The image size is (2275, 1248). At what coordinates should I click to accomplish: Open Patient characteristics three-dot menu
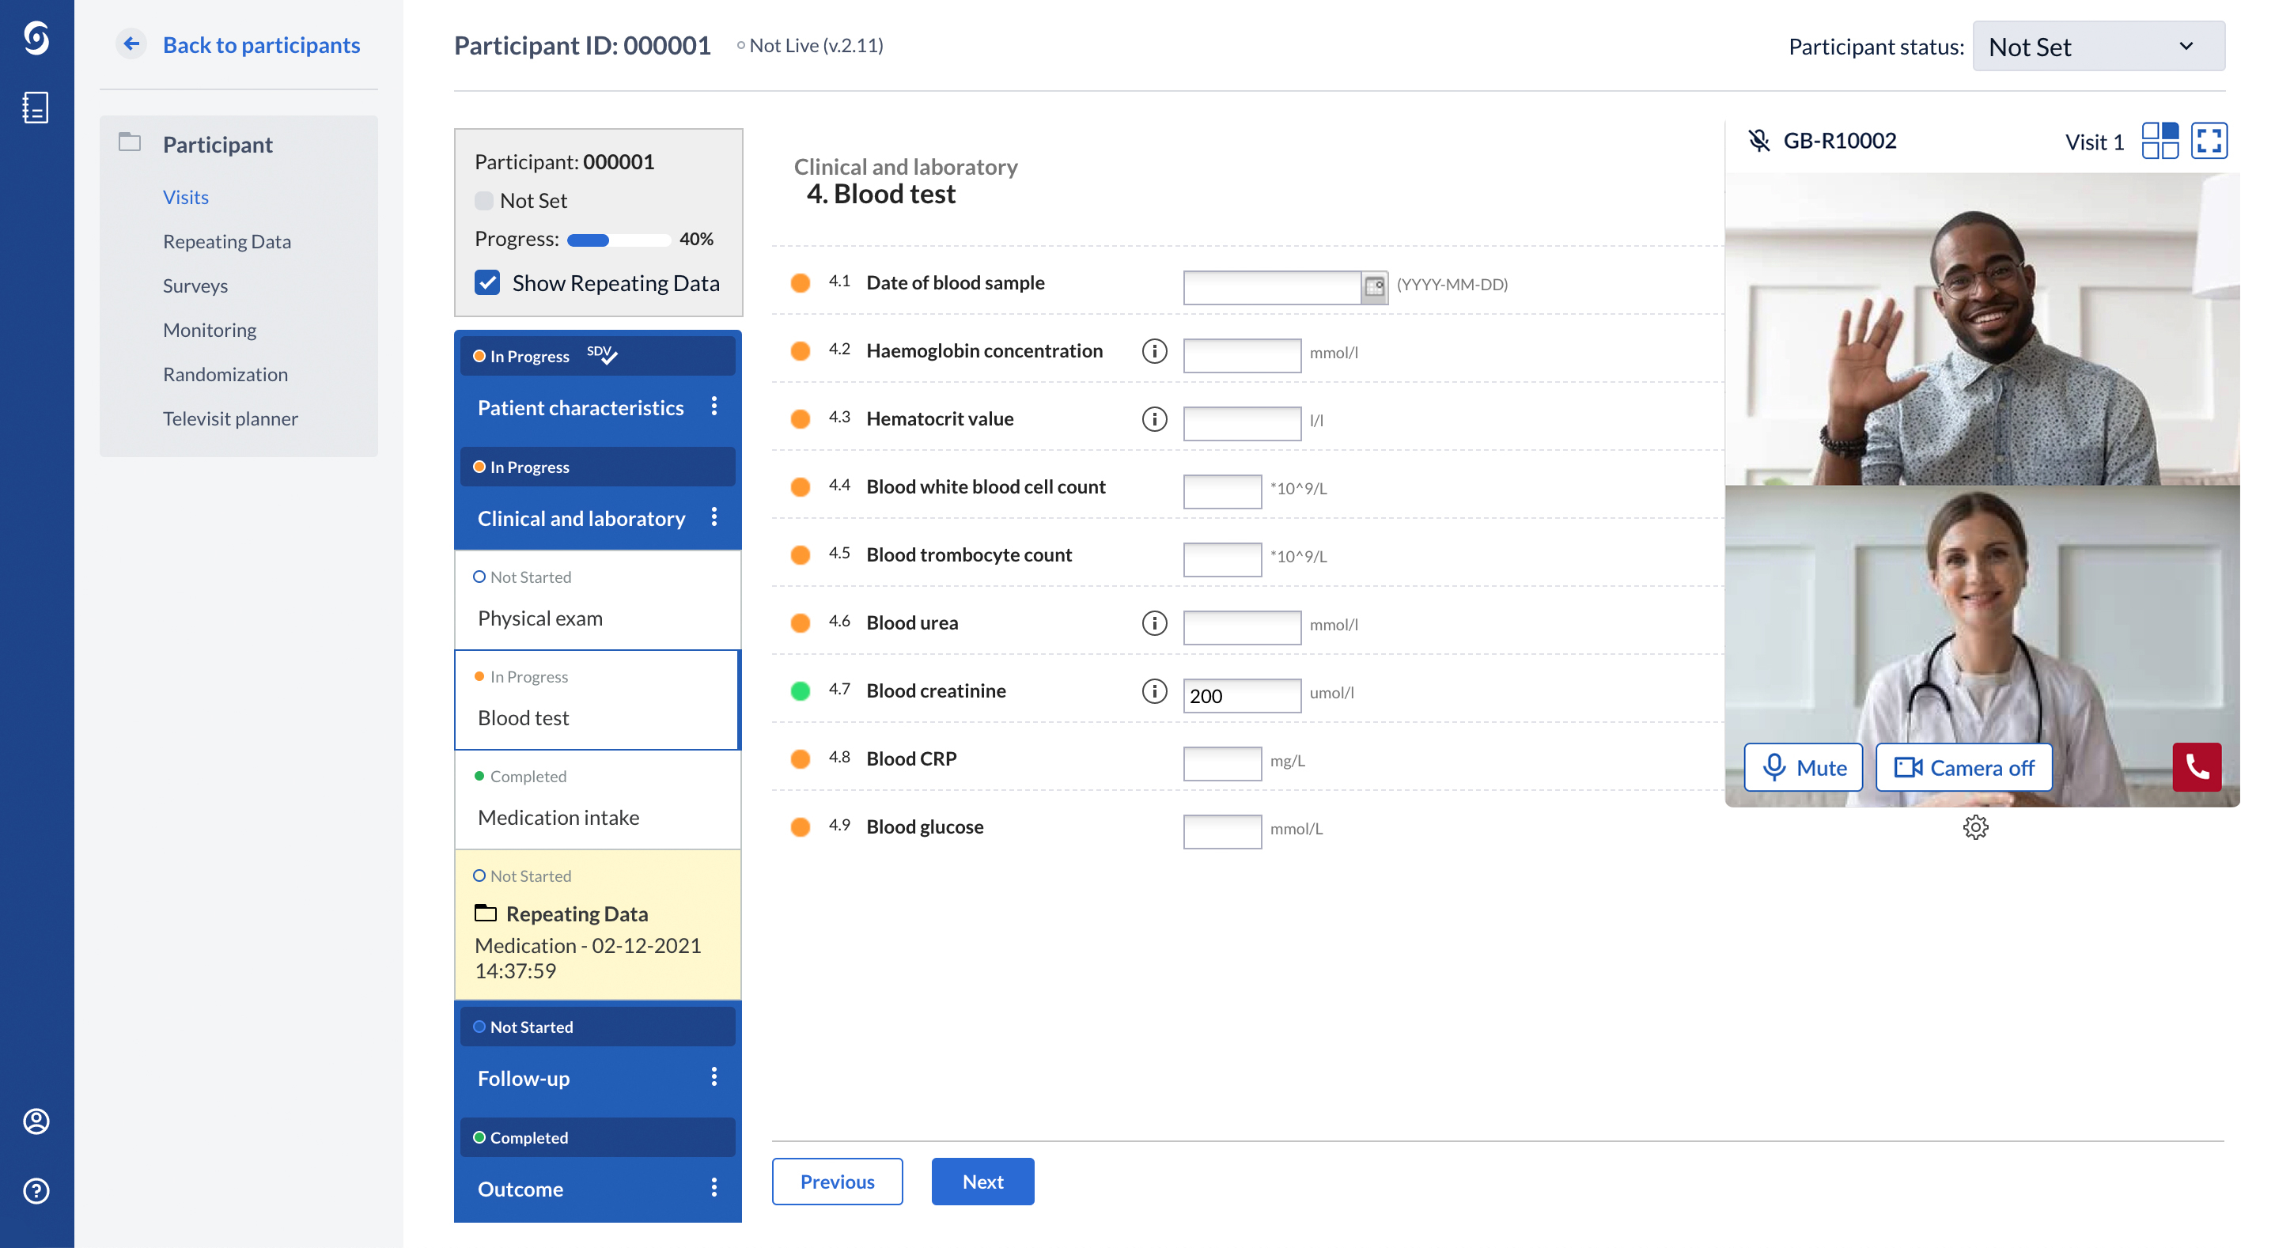(714, 407)
